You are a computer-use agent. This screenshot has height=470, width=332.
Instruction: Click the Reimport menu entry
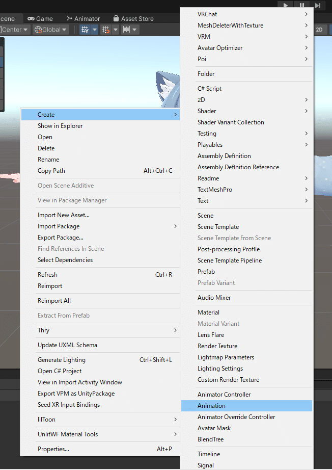(x=101, y=286)
